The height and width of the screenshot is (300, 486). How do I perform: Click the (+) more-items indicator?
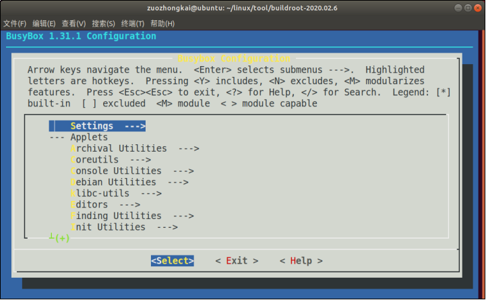click(x=62, y=238)
